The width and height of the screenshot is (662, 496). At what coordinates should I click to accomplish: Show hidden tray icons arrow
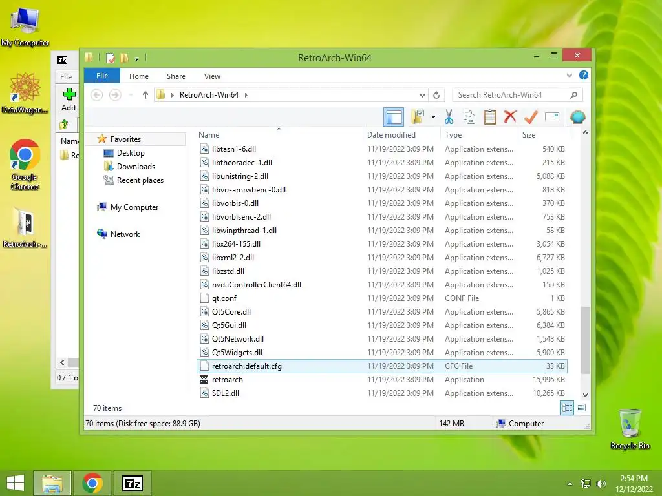570,484
